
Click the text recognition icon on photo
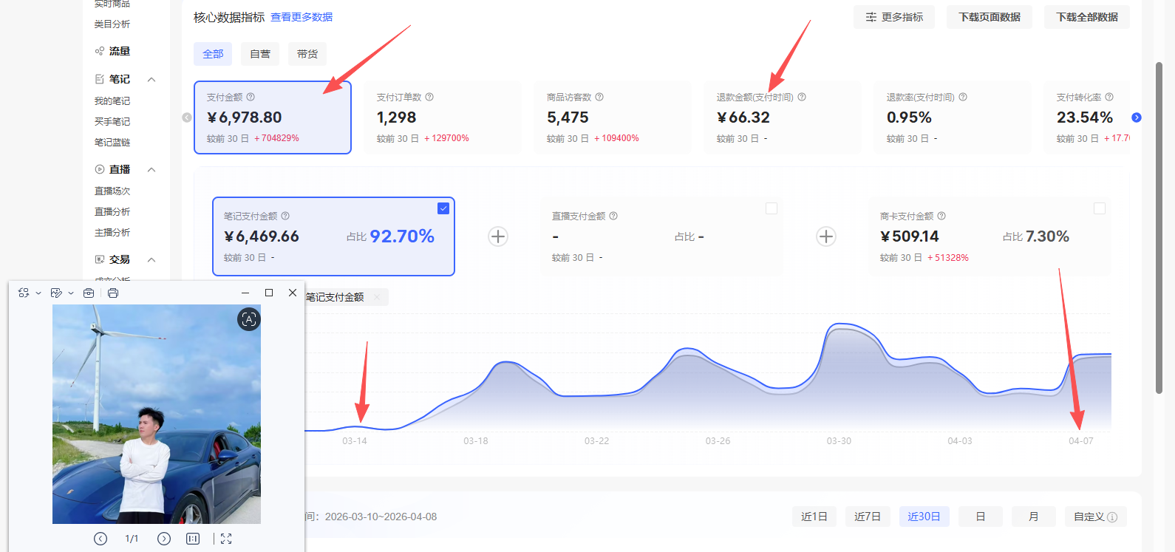tap(249, 319)
